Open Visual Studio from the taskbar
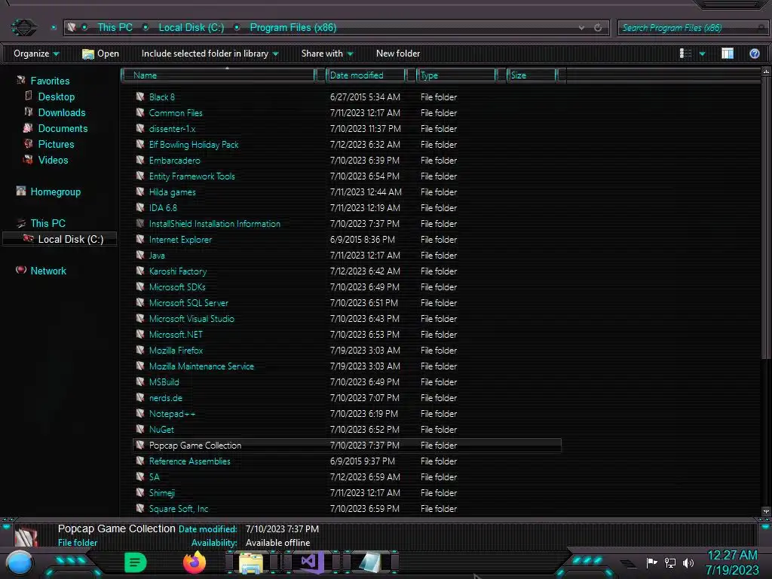 311,562
